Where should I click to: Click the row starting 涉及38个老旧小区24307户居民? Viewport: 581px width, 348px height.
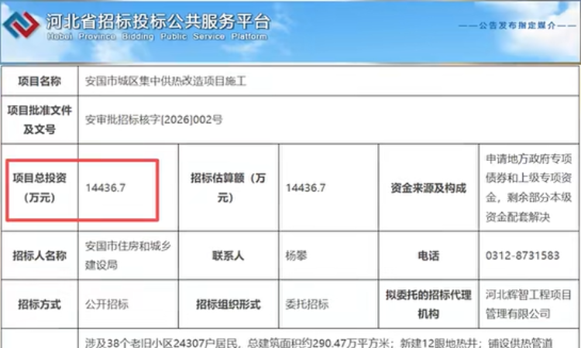(318, 343)
